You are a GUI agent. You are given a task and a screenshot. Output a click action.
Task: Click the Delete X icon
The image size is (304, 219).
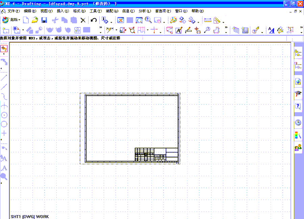click(x=83, y=20)
